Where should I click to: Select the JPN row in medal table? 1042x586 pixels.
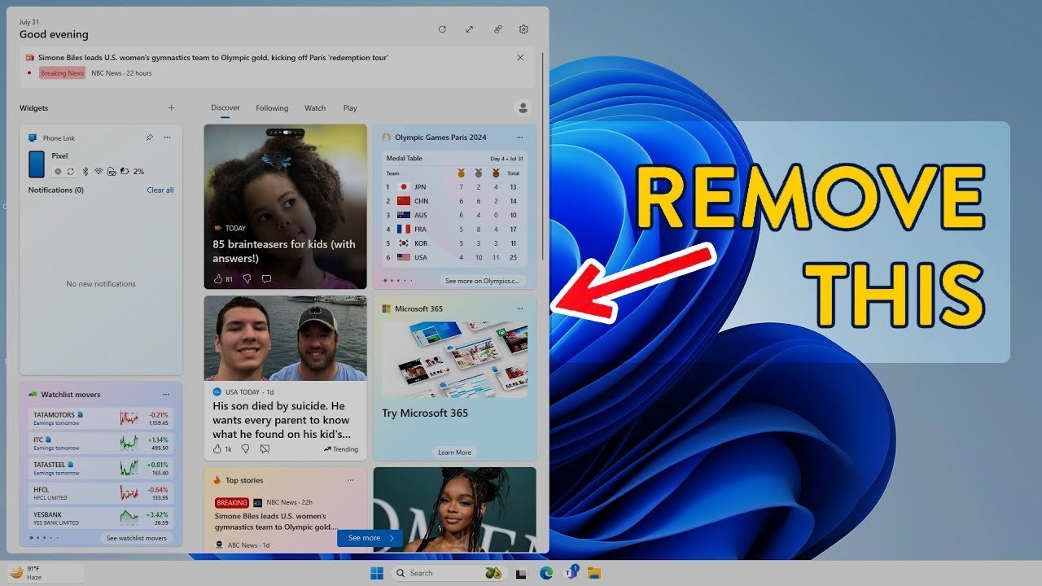453,186
